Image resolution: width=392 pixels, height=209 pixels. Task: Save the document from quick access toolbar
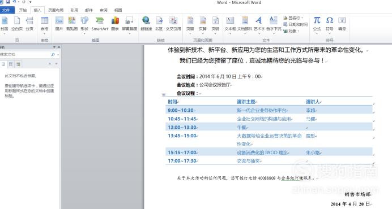point(8,2)
